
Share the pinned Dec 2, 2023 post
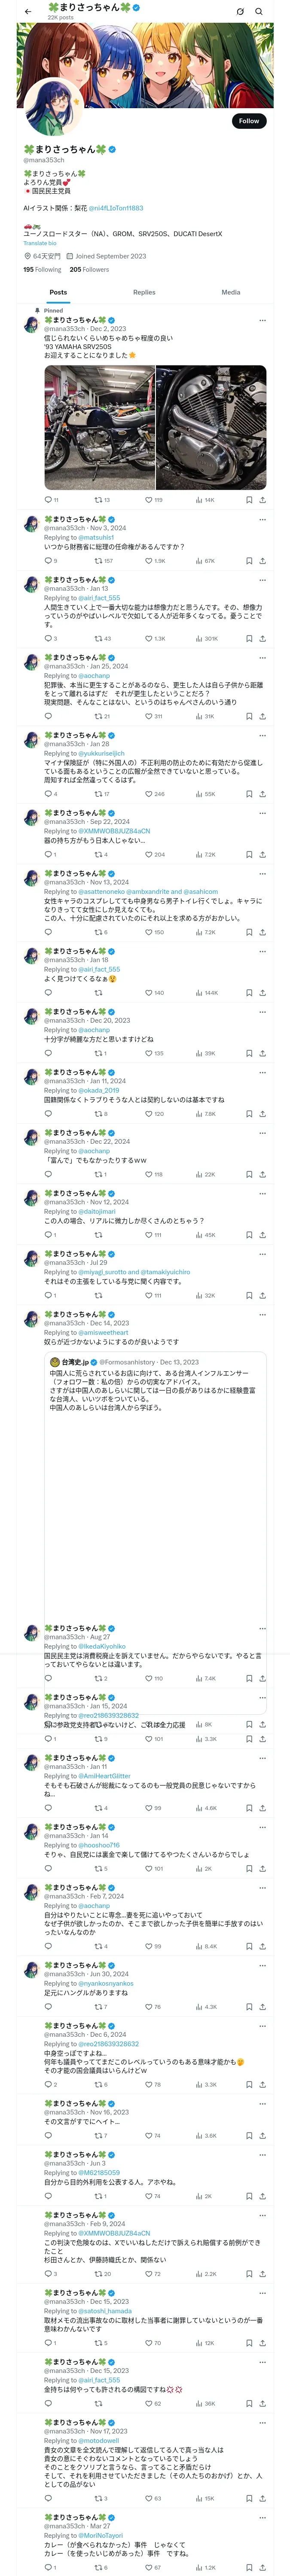(x=262, y=499)
